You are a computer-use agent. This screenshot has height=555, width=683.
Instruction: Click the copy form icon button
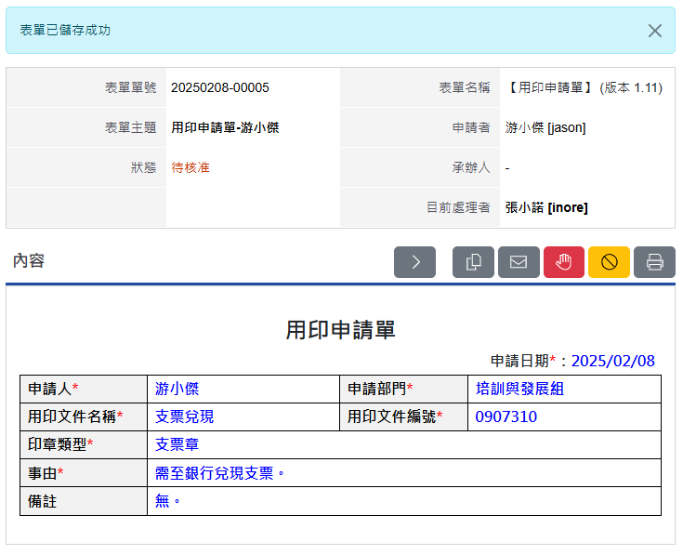tap(473, 262)
